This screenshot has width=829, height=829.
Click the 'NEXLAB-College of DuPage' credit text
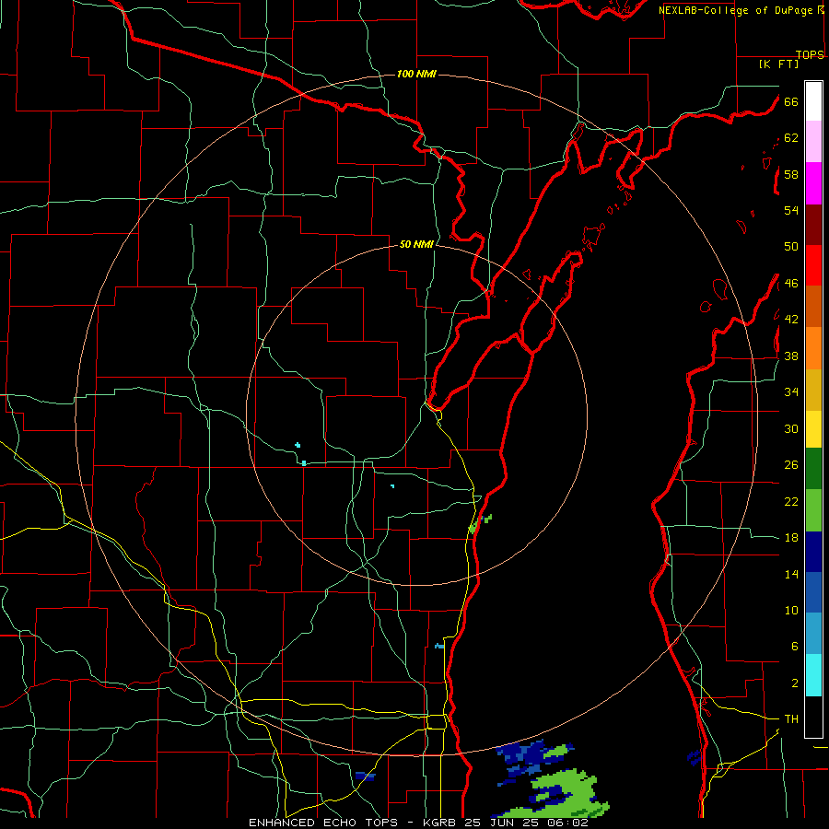coord(735,10)
